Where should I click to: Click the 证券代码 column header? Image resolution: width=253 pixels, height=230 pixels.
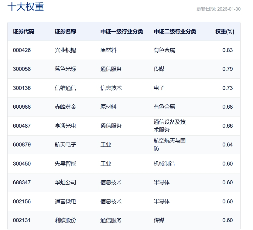click(x=24, y=31)
